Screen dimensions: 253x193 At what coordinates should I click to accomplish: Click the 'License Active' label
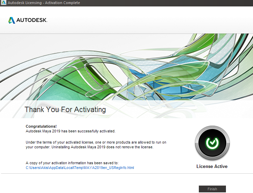(212, 166)
